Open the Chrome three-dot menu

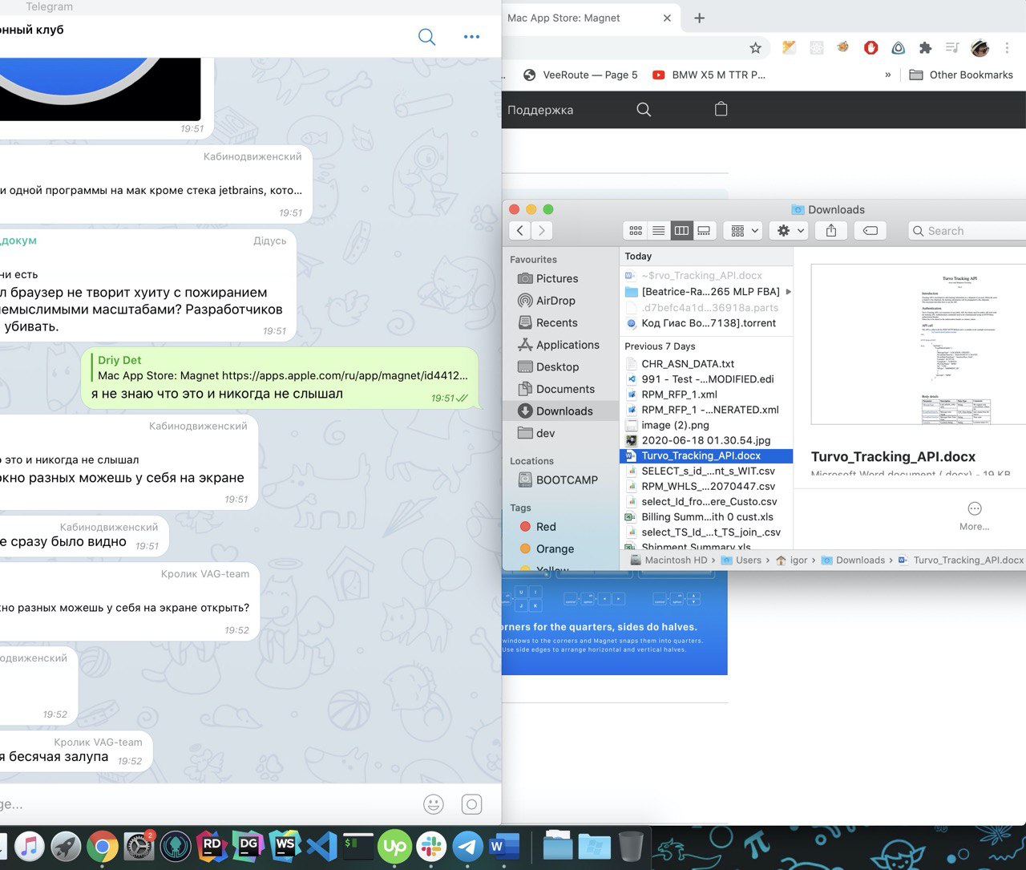pos(1007,48)
